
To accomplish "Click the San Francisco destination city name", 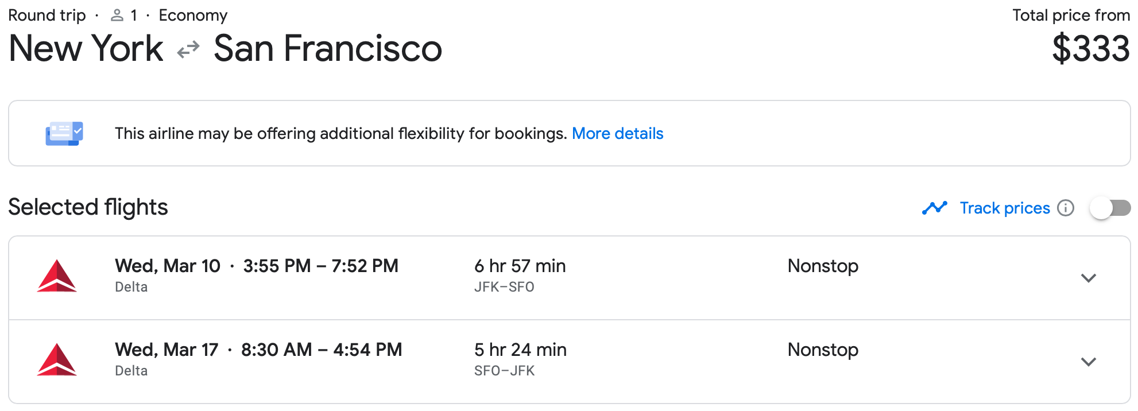I will pyautogui.click(x=328, y=49).
